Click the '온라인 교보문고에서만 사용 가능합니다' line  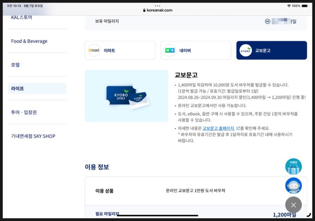point(212,106)
